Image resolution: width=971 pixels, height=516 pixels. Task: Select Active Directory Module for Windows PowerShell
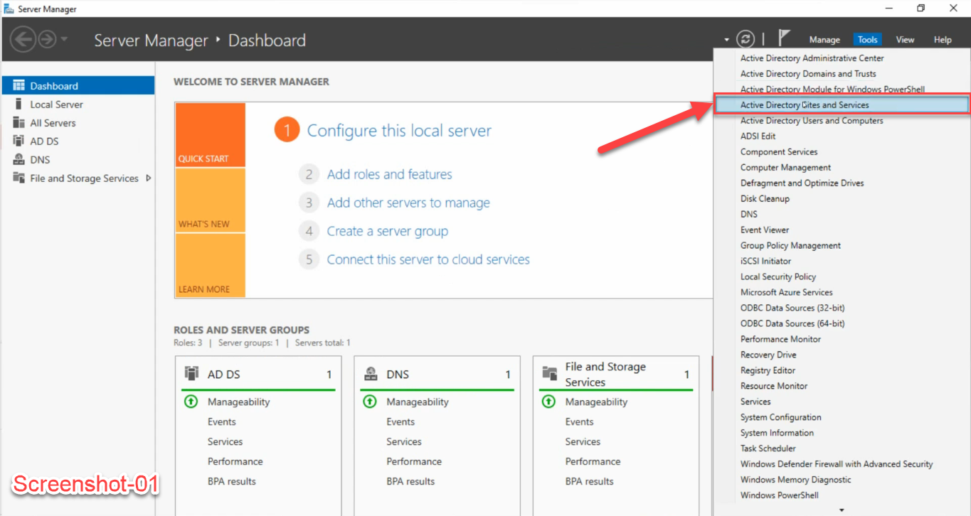click(842, 90)
